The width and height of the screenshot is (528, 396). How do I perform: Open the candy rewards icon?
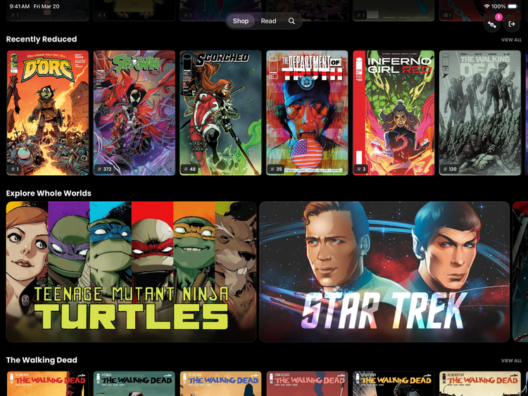click(x=492, y=25)
